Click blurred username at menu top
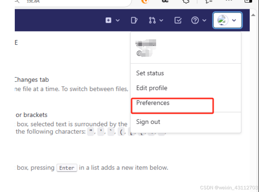This screenshot has width=259, height=192. point(146,44)
